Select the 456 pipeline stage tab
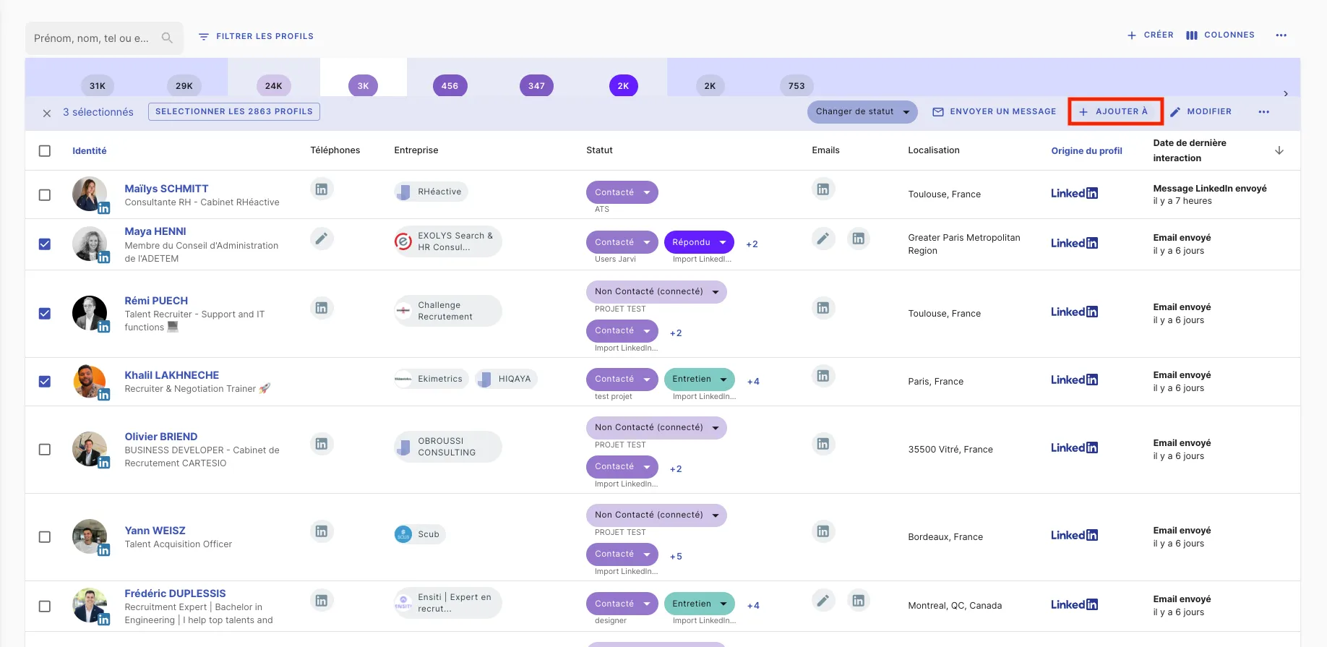Screen dimensions: 1327x647 pos(450,86)
